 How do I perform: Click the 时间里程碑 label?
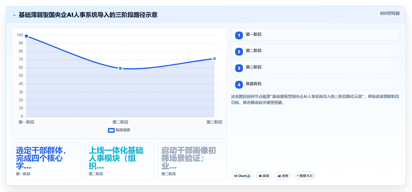pyautogui.click(x=390, y=14)
